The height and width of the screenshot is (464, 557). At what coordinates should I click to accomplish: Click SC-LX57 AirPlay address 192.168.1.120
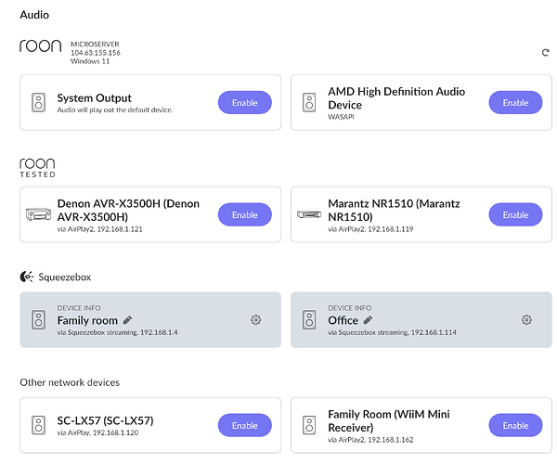[97, 432]
